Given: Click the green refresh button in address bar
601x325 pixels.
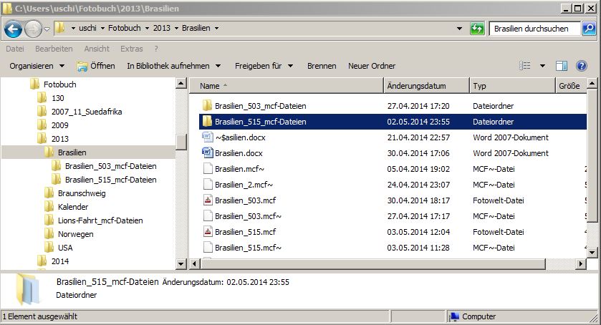Looking at the screenshot, I should pos(477,29).
